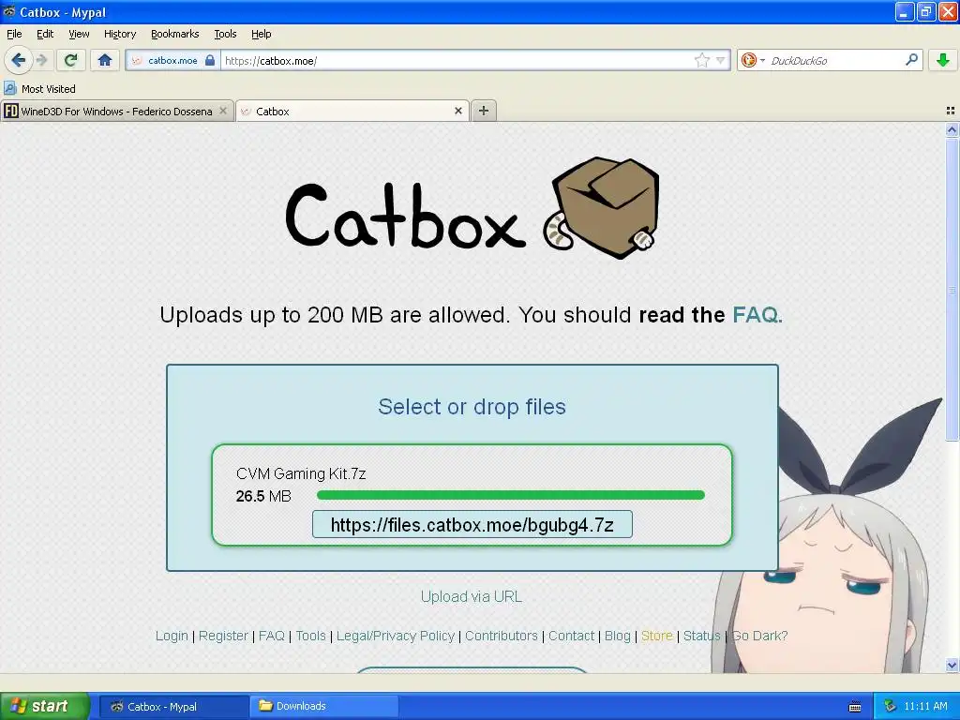Image resolution: width=960 pixels, height=720 pixels.
Task: Click the 11:11 AM system clock
Action: [x=925, y=706]
